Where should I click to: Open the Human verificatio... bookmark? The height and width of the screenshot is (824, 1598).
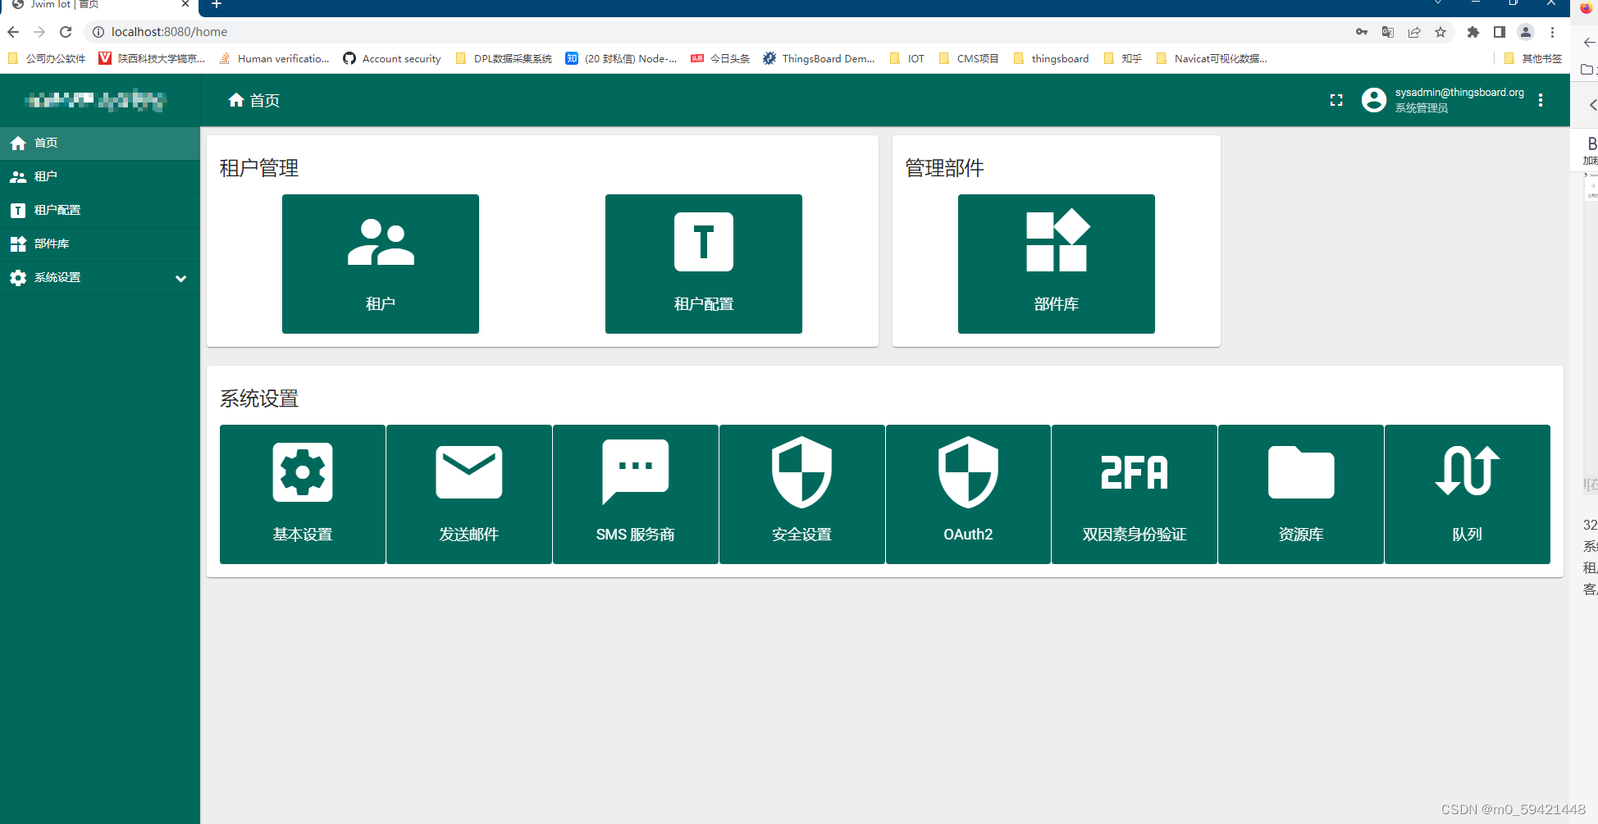[274, 58]
